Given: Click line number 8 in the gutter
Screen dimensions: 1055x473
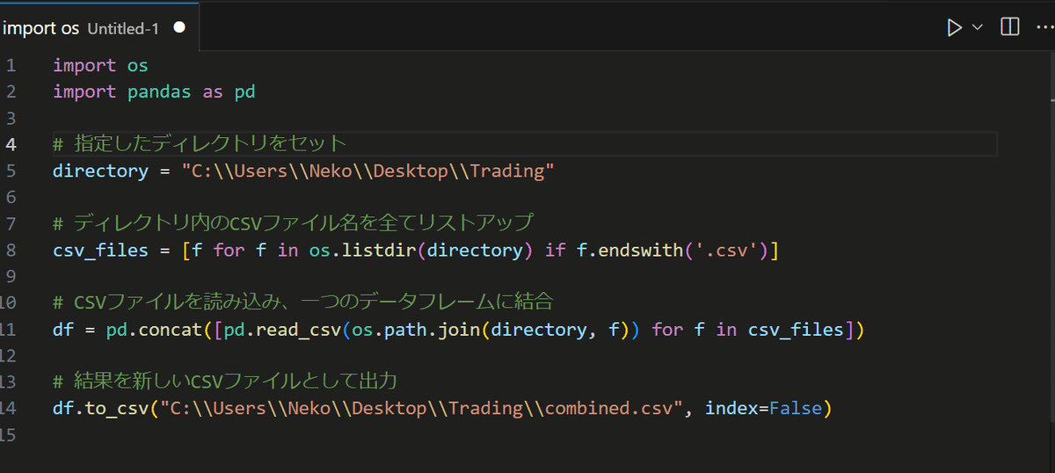Looking at the screenshot, I should [x=11, y=251].
